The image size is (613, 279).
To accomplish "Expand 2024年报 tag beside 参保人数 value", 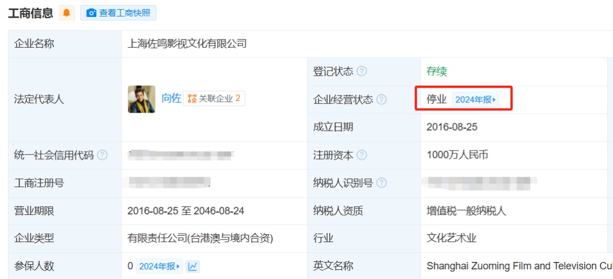I will tap(159, 266).
